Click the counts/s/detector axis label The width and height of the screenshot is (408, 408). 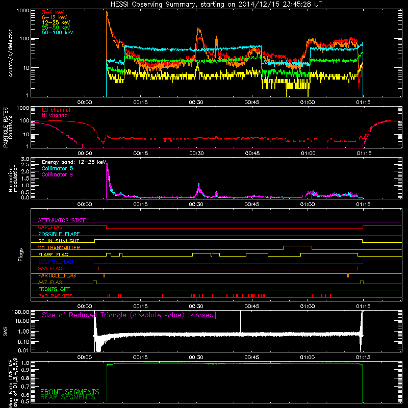pos(11,53)
